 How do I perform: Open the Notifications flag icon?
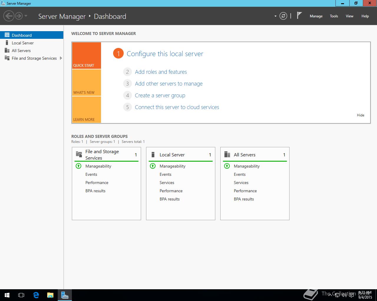coord(299,16)
